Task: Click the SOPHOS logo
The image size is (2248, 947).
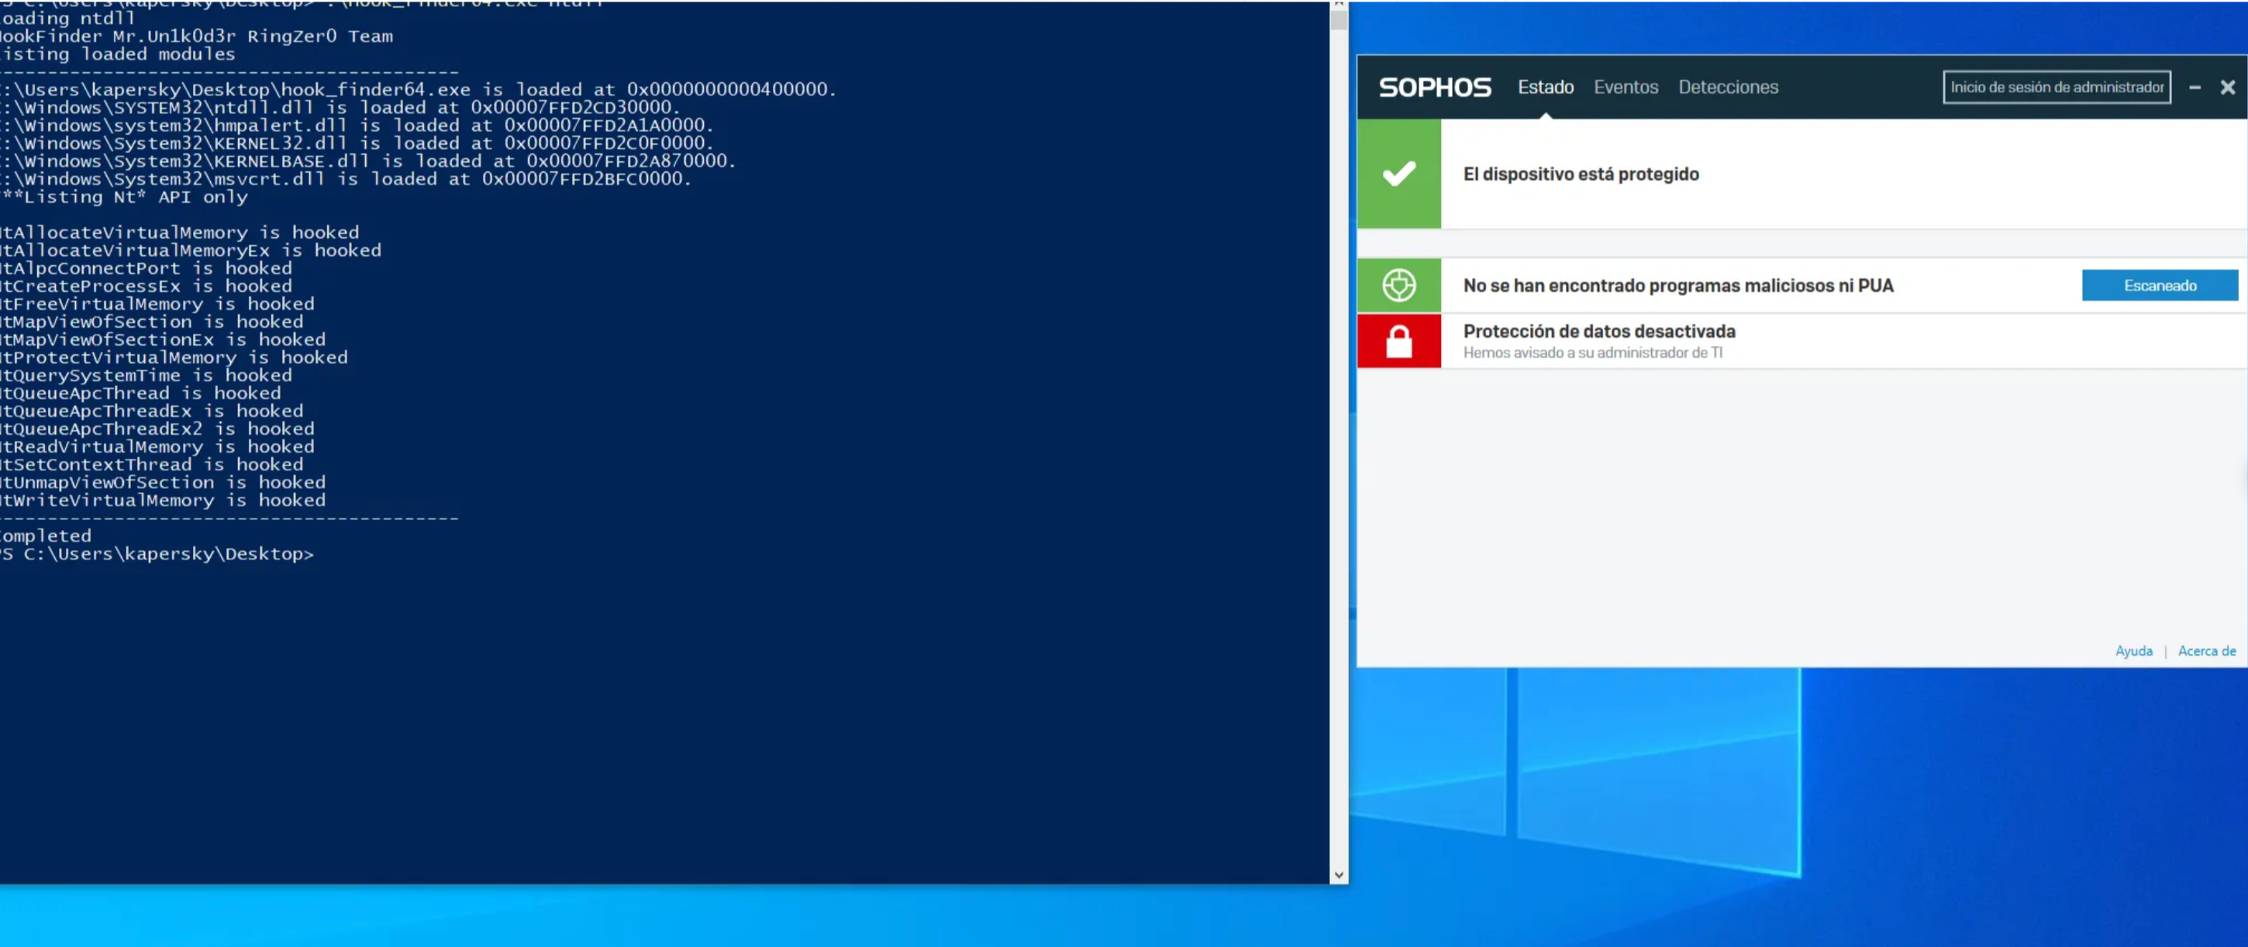Action: [x=1435, y=88]
